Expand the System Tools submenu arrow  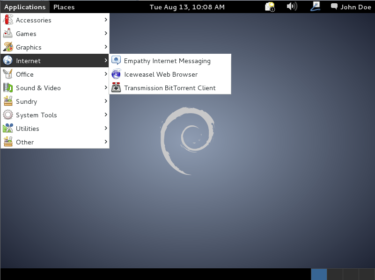pos(106,115)
